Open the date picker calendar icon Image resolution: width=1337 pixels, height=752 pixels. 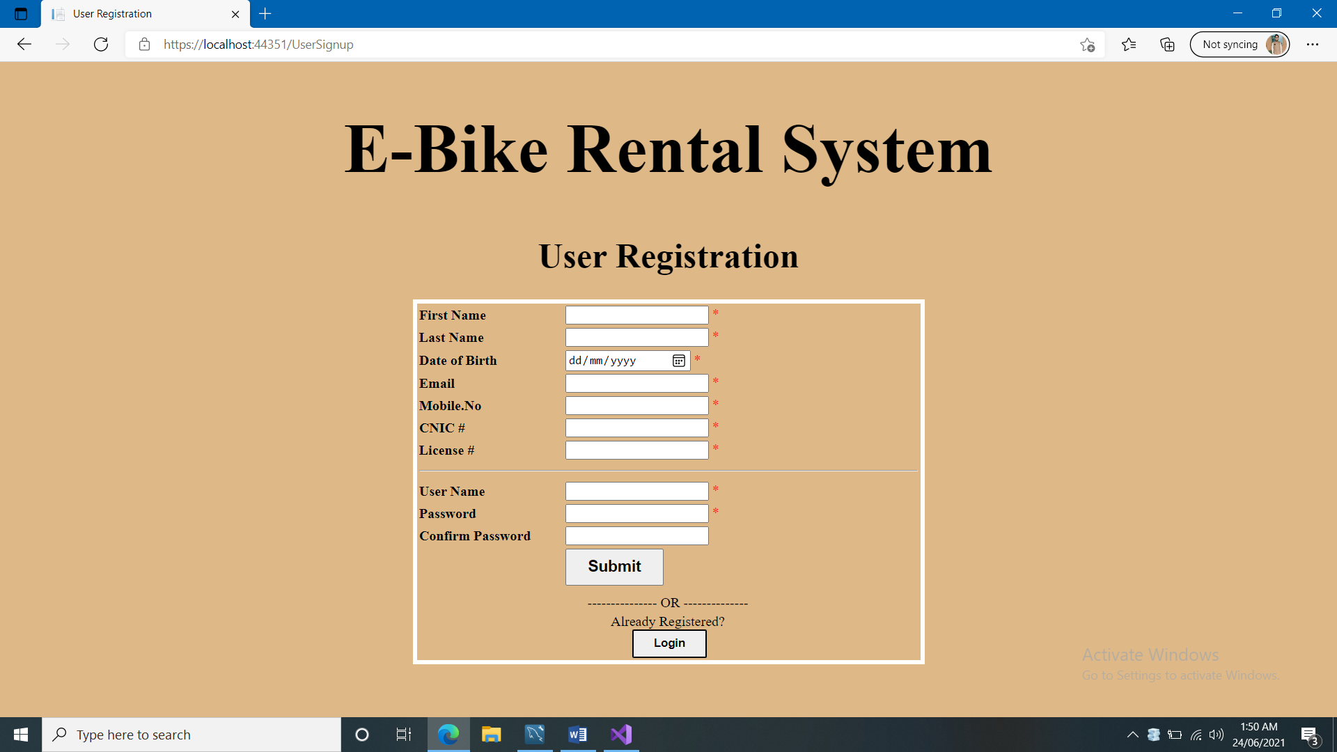tap(679, 361)
